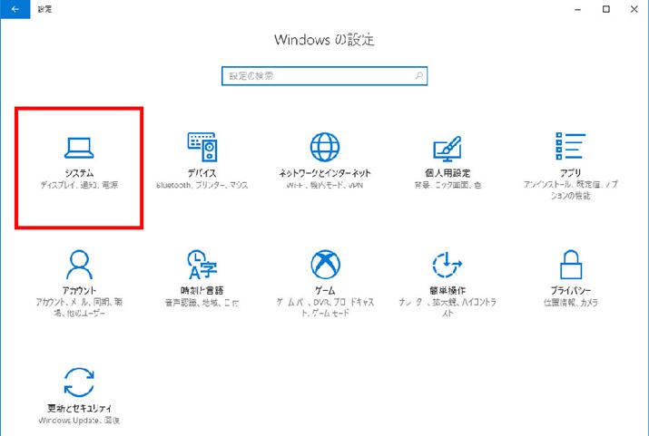Close the 設定 window
The width and height of the screenshot is (649, 436).
click(634, 9)
